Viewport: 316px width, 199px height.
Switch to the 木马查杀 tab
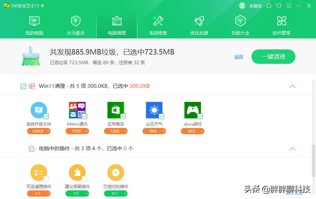click(75, 24)
